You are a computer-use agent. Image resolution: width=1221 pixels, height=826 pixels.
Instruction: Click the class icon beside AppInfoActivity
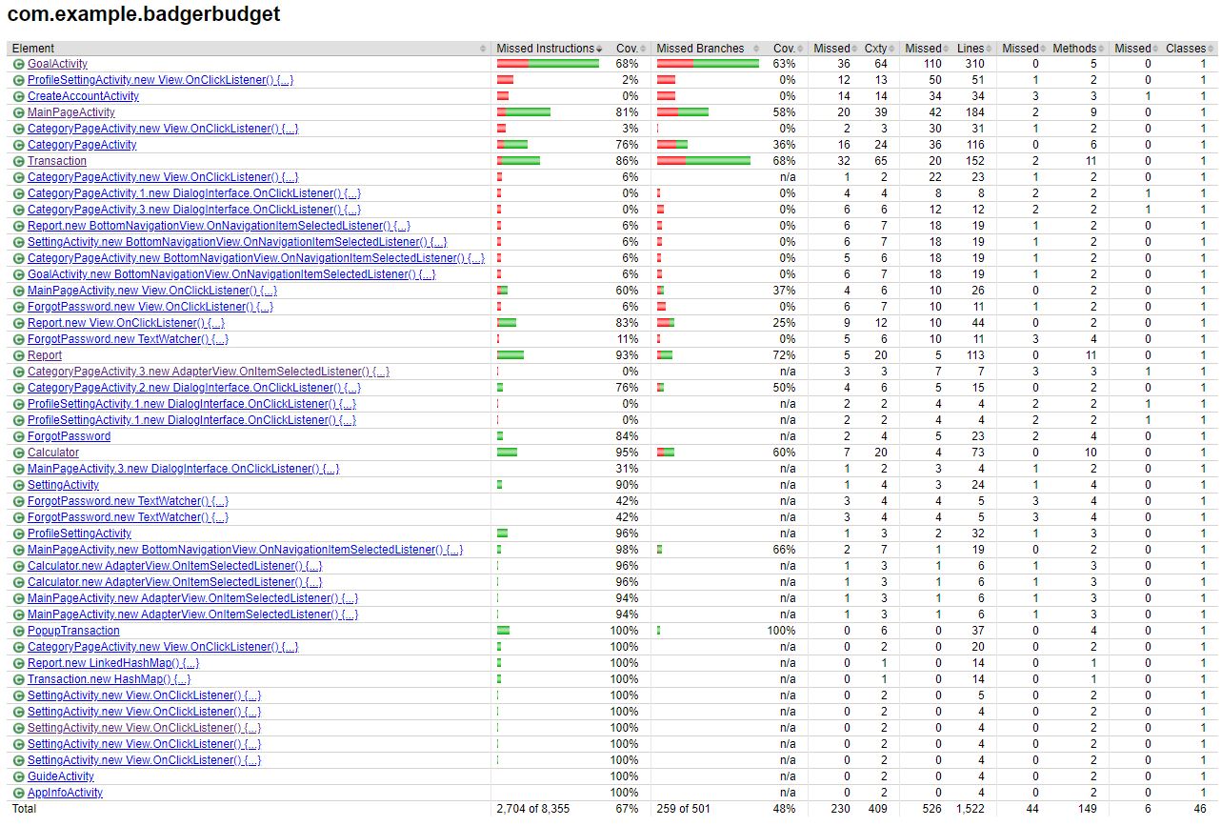[17, 793]
